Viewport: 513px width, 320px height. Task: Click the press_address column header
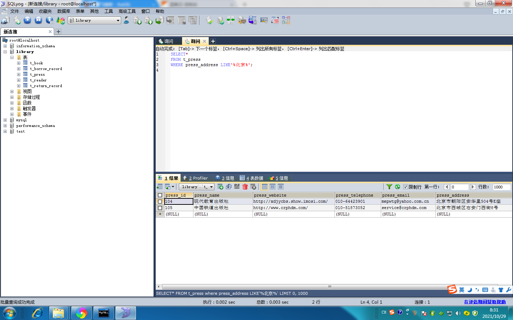[474, 195]
